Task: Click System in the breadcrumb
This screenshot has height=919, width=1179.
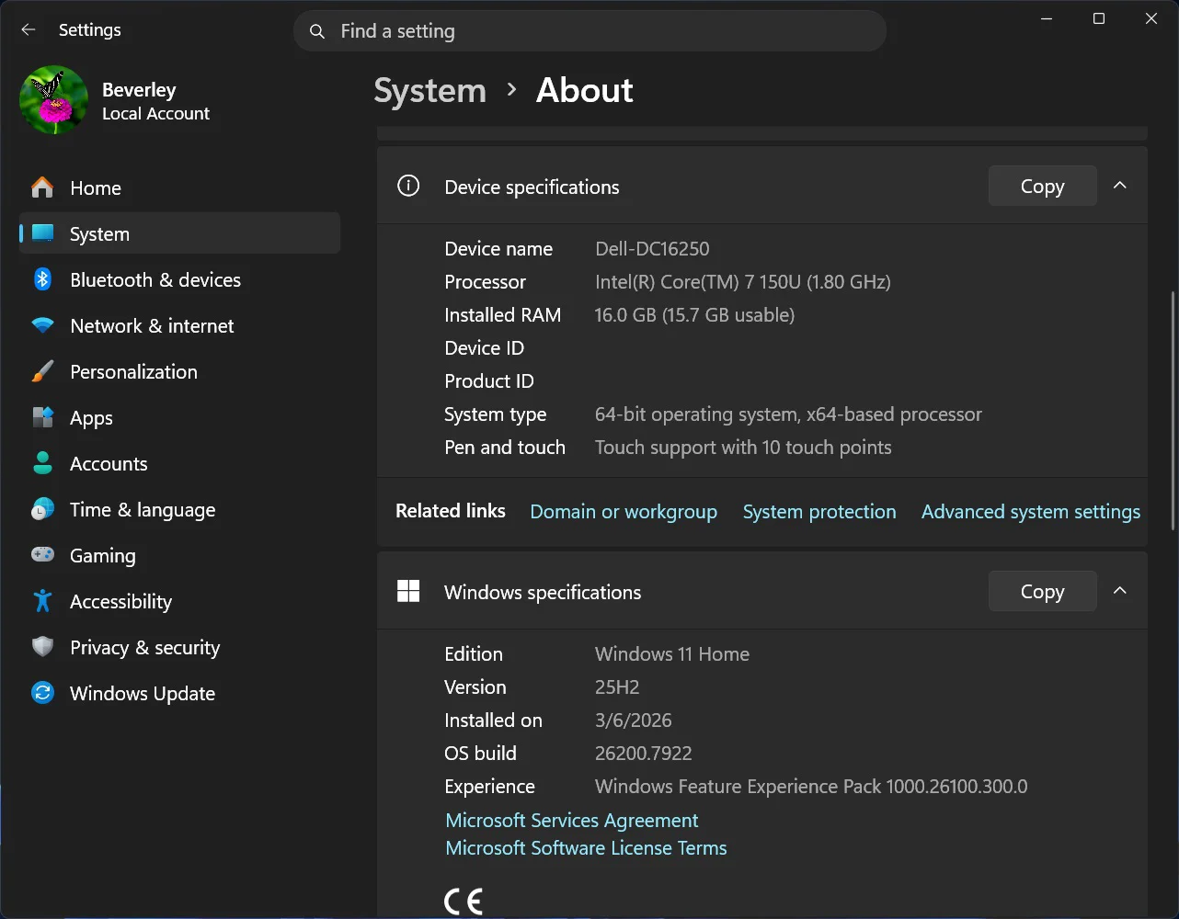Action: tap(429, 90)
